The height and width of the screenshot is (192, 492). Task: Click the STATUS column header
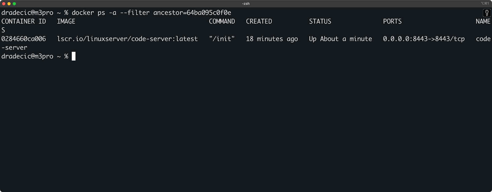[320, 22]
